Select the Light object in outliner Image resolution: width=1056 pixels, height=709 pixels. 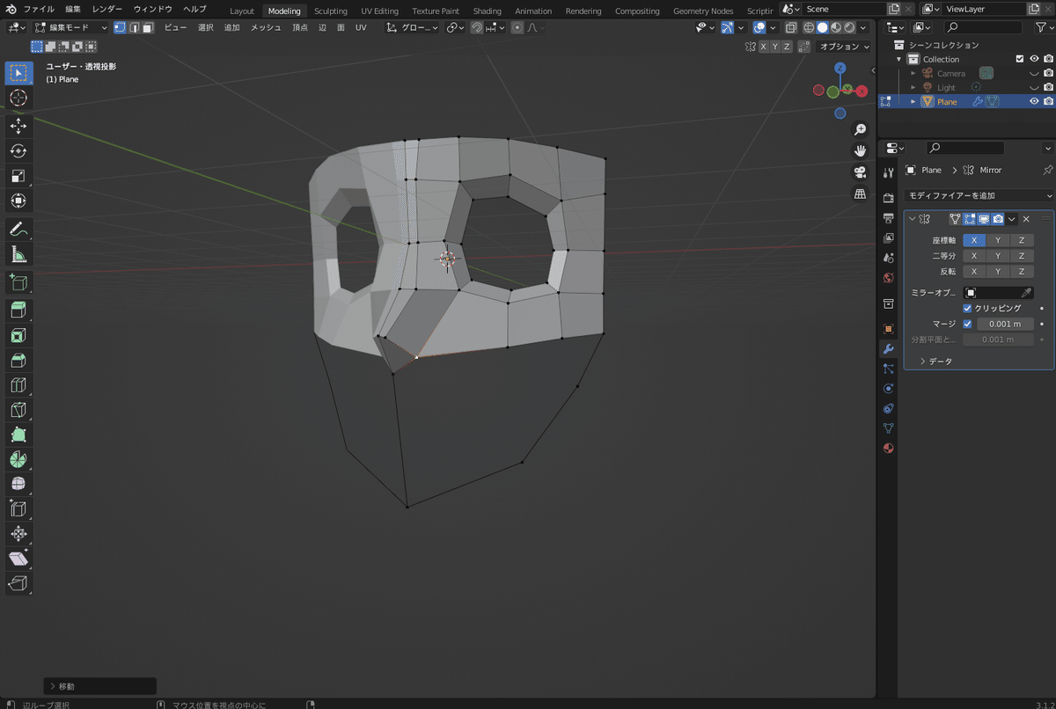tap(946, 87)
